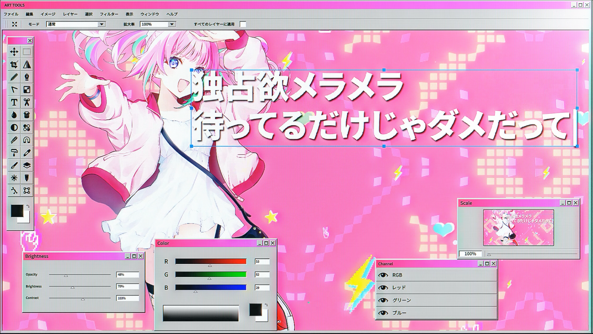Select the Crop tool
The width and height of the screenshot is (593, 334).
[x=14, y=65]
